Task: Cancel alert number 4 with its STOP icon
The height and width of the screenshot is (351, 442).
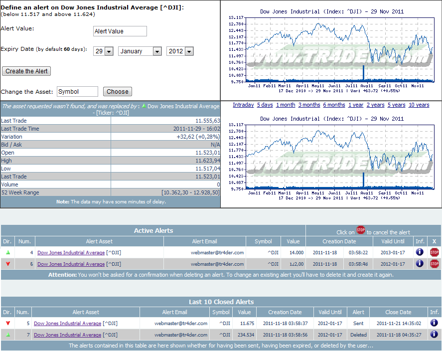Action: [x=434, y=252]
